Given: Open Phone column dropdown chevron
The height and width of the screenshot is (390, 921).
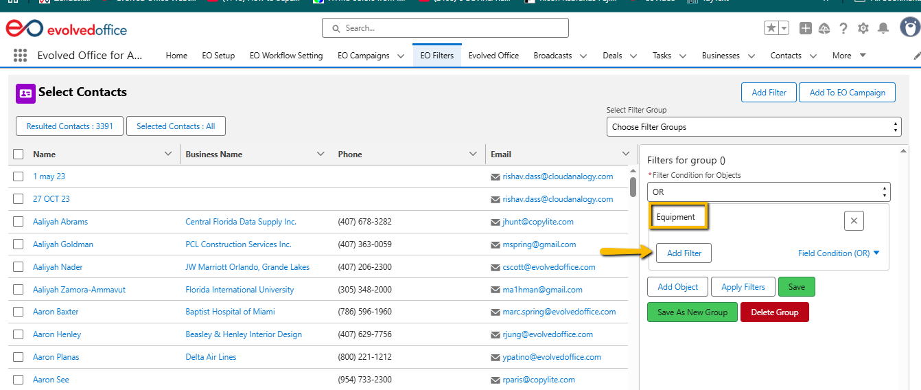Looking at the screenshot, I should tap(473, 154).
